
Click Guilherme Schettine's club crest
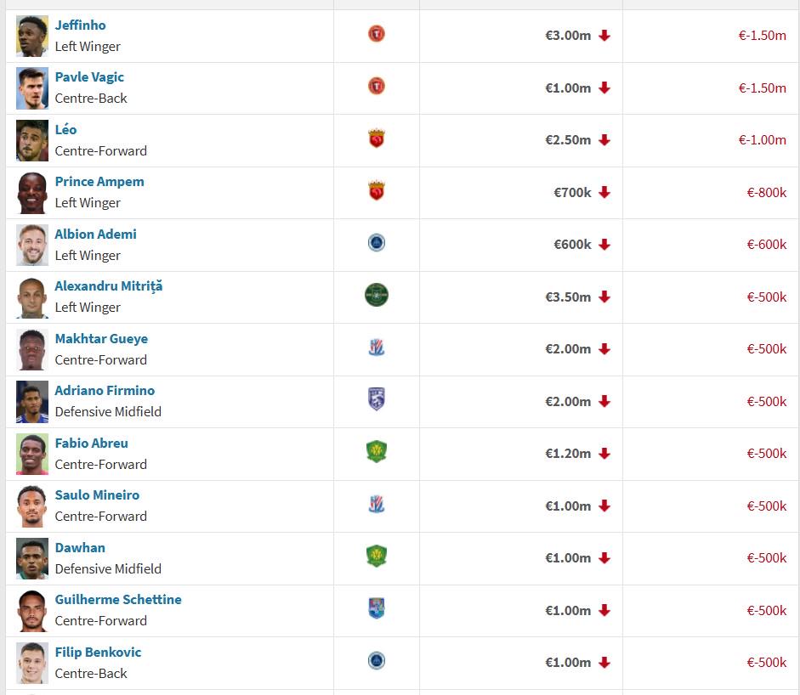click(377, 608)
